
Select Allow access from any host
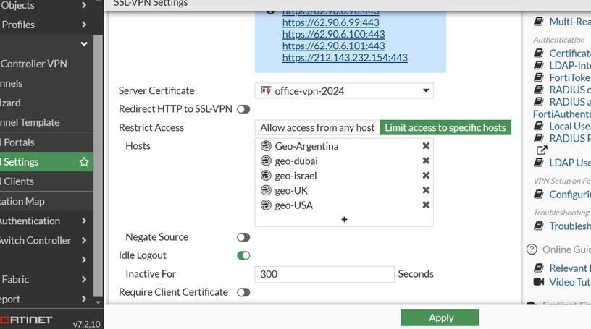pyautogui.click(x=317, y=127)
